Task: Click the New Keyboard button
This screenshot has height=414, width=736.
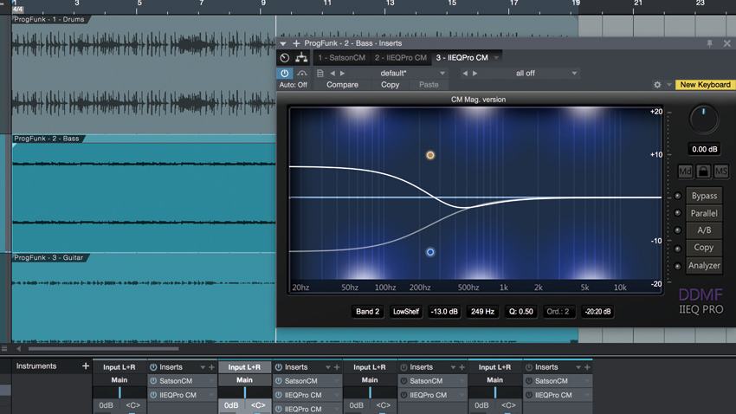Action: click(705, 85)
